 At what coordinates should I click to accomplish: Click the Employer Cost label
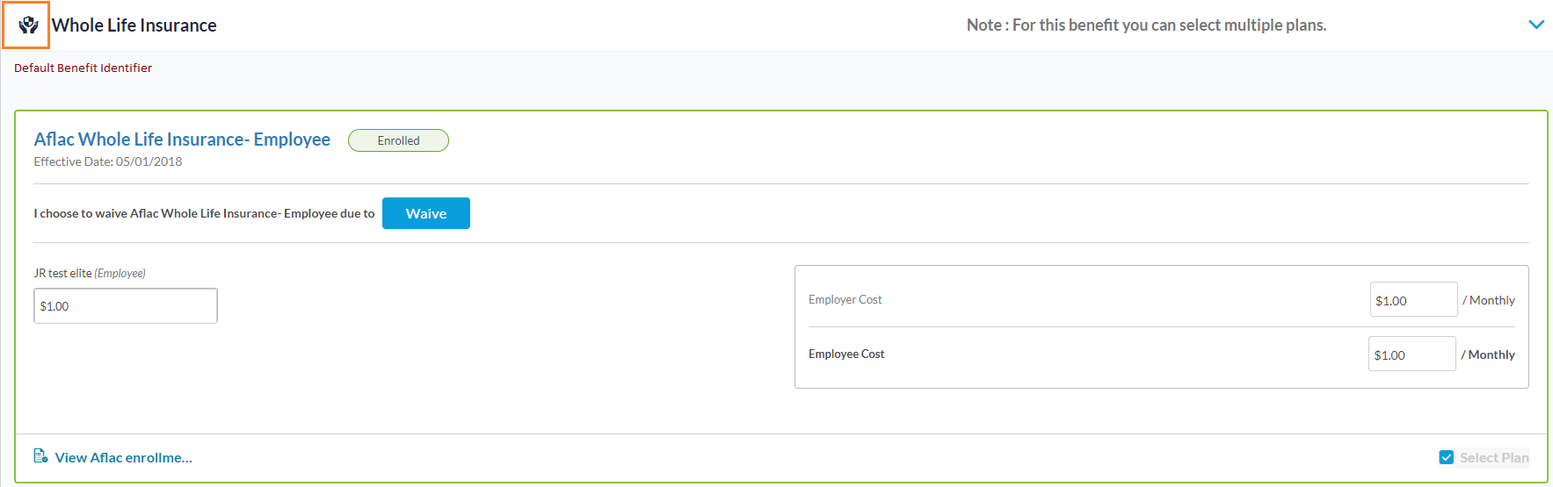(x=845, y=300)
